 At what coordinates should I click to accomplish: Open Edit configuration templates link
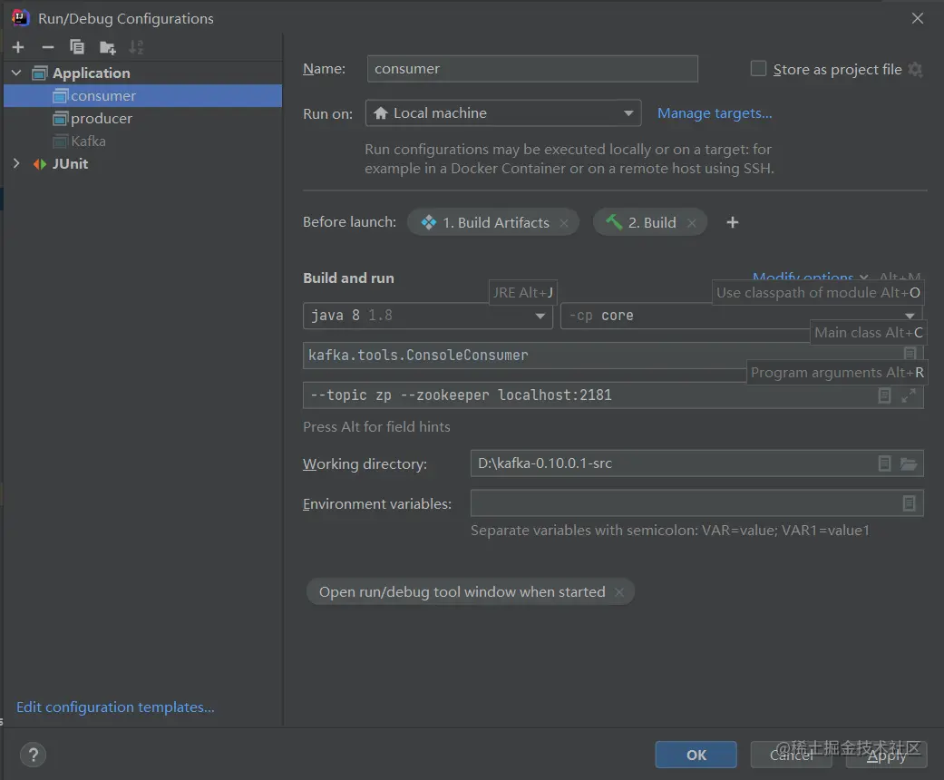(x=115, y=707)
